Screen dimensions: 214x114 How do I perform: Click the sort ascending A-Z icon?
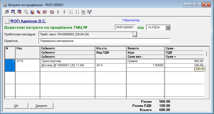tap(70, 12)
